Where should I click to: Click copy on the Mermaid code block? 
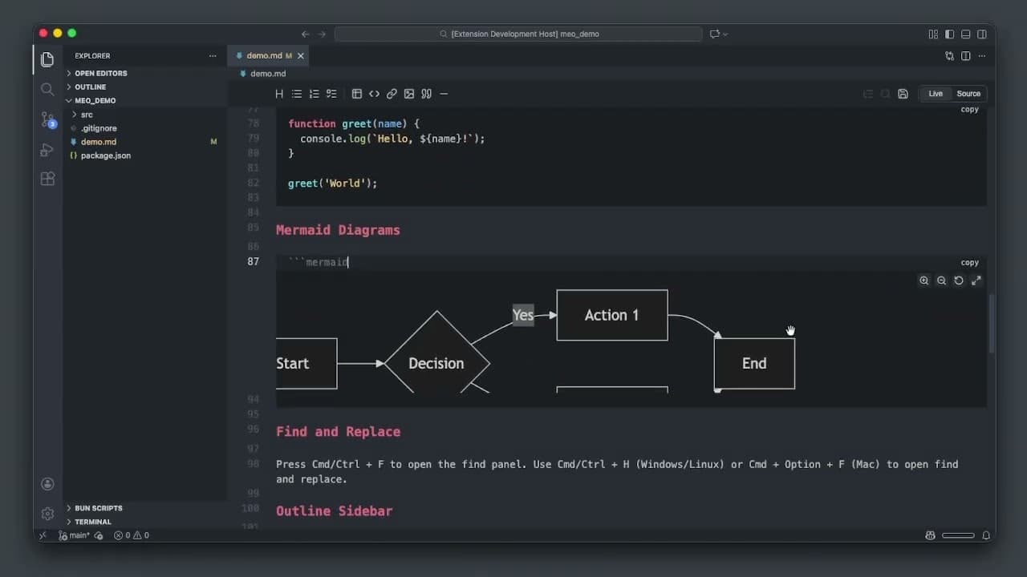tap(969, 262)
